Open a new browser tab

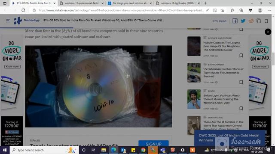click(x=205, y=3)
